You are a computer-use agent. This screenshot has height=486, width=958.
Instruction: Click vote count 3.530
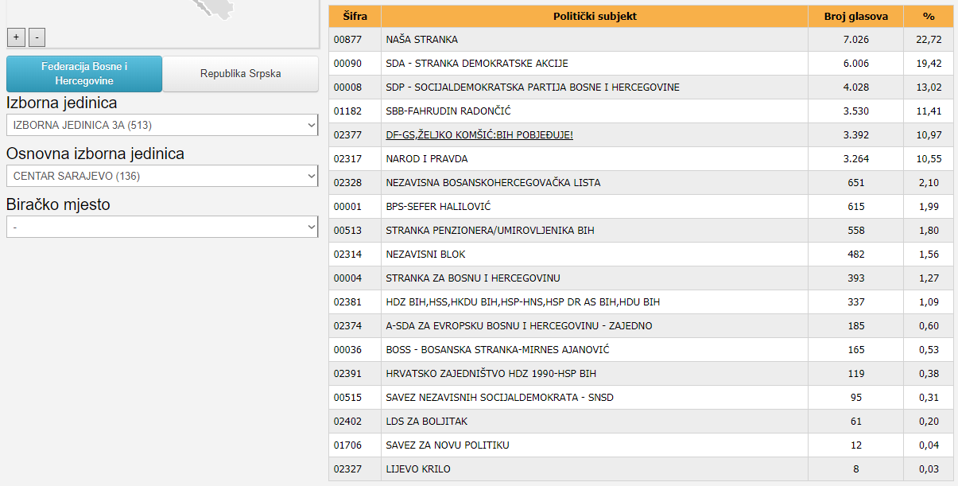tap(856, 111)
